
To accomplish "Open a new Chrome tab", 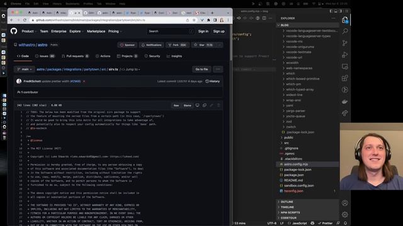I will tap(212, 13).
